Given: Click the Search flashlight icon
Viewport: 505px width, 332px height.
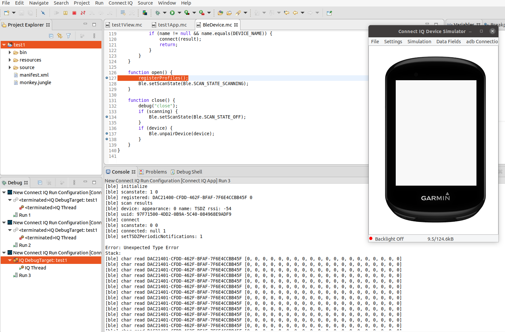Looking at the screenshot, I should pos(238,13).
